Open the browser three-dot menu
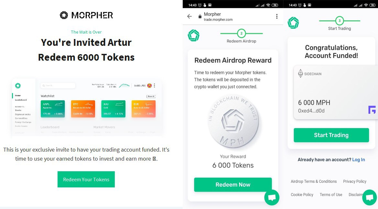The height and width of the screenshot is (209, 378). 277,16
